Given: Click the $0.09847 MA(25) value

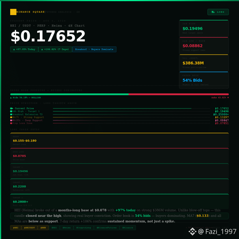Looking at the screenshot, I should [222, 120].
